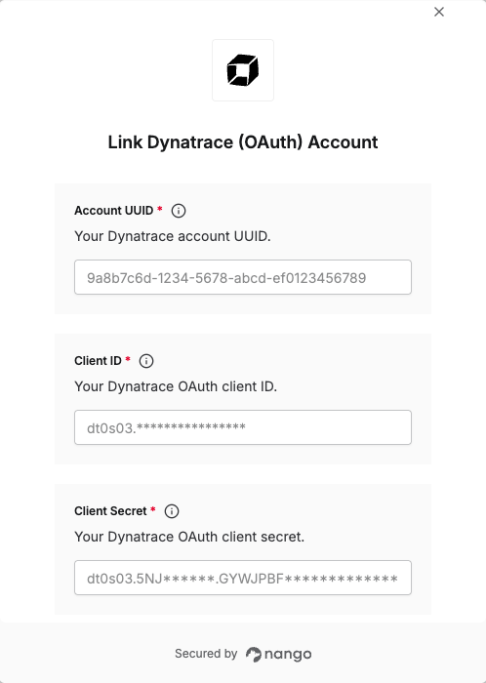Close the Link Dynatrace dialog
The width and height of the screenshot is (486, 683).
tap(439, 12)
